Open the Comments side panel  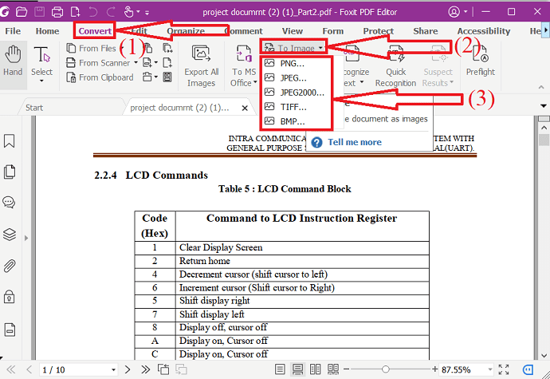click(x=9, y=203)
